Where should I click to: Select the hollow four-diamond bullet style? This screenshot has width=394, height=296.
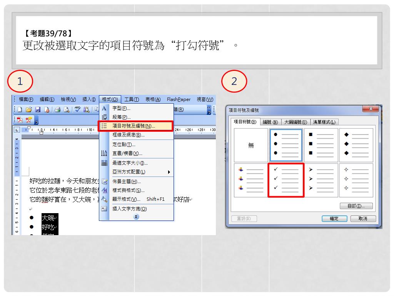(356, 180)
